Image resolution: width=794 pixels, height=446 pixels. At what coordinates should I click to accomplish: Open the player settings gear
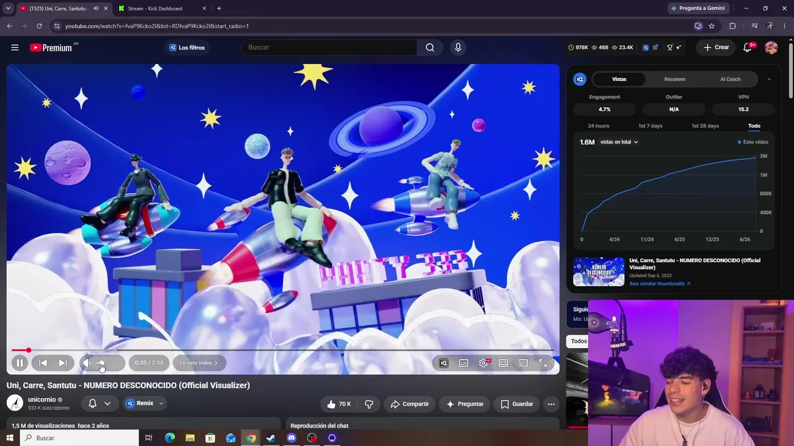point(484,363)
